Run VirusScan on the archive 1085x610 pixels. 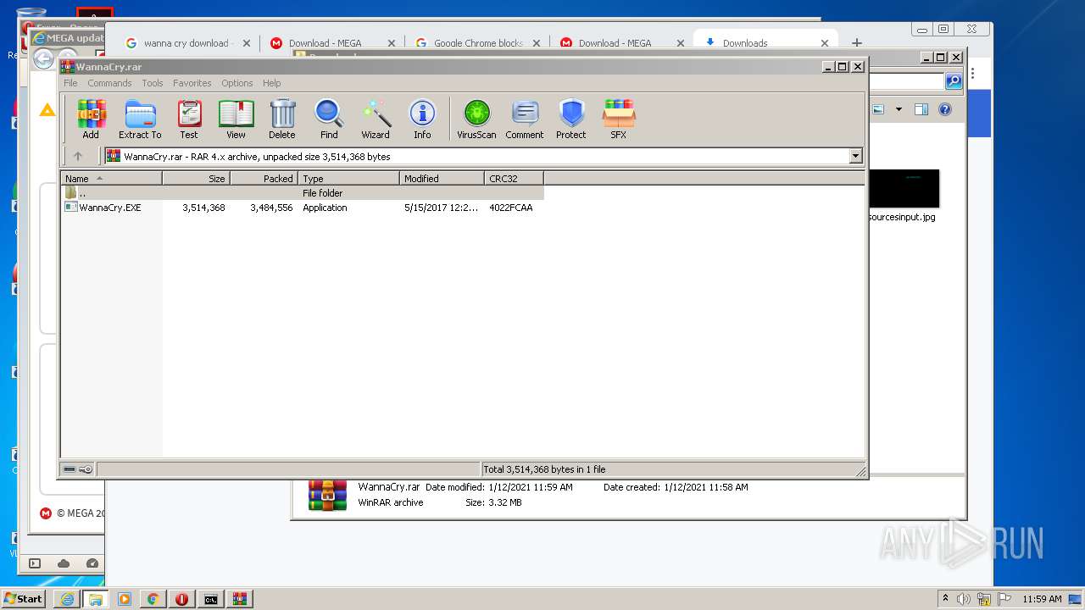476,119
